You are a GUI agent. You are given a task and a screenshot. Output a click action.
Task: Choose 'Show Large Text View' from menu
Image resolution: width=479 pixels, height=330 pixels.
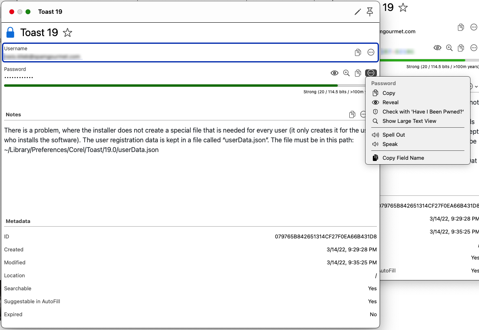pyautogui.click(x=409, y=121)
